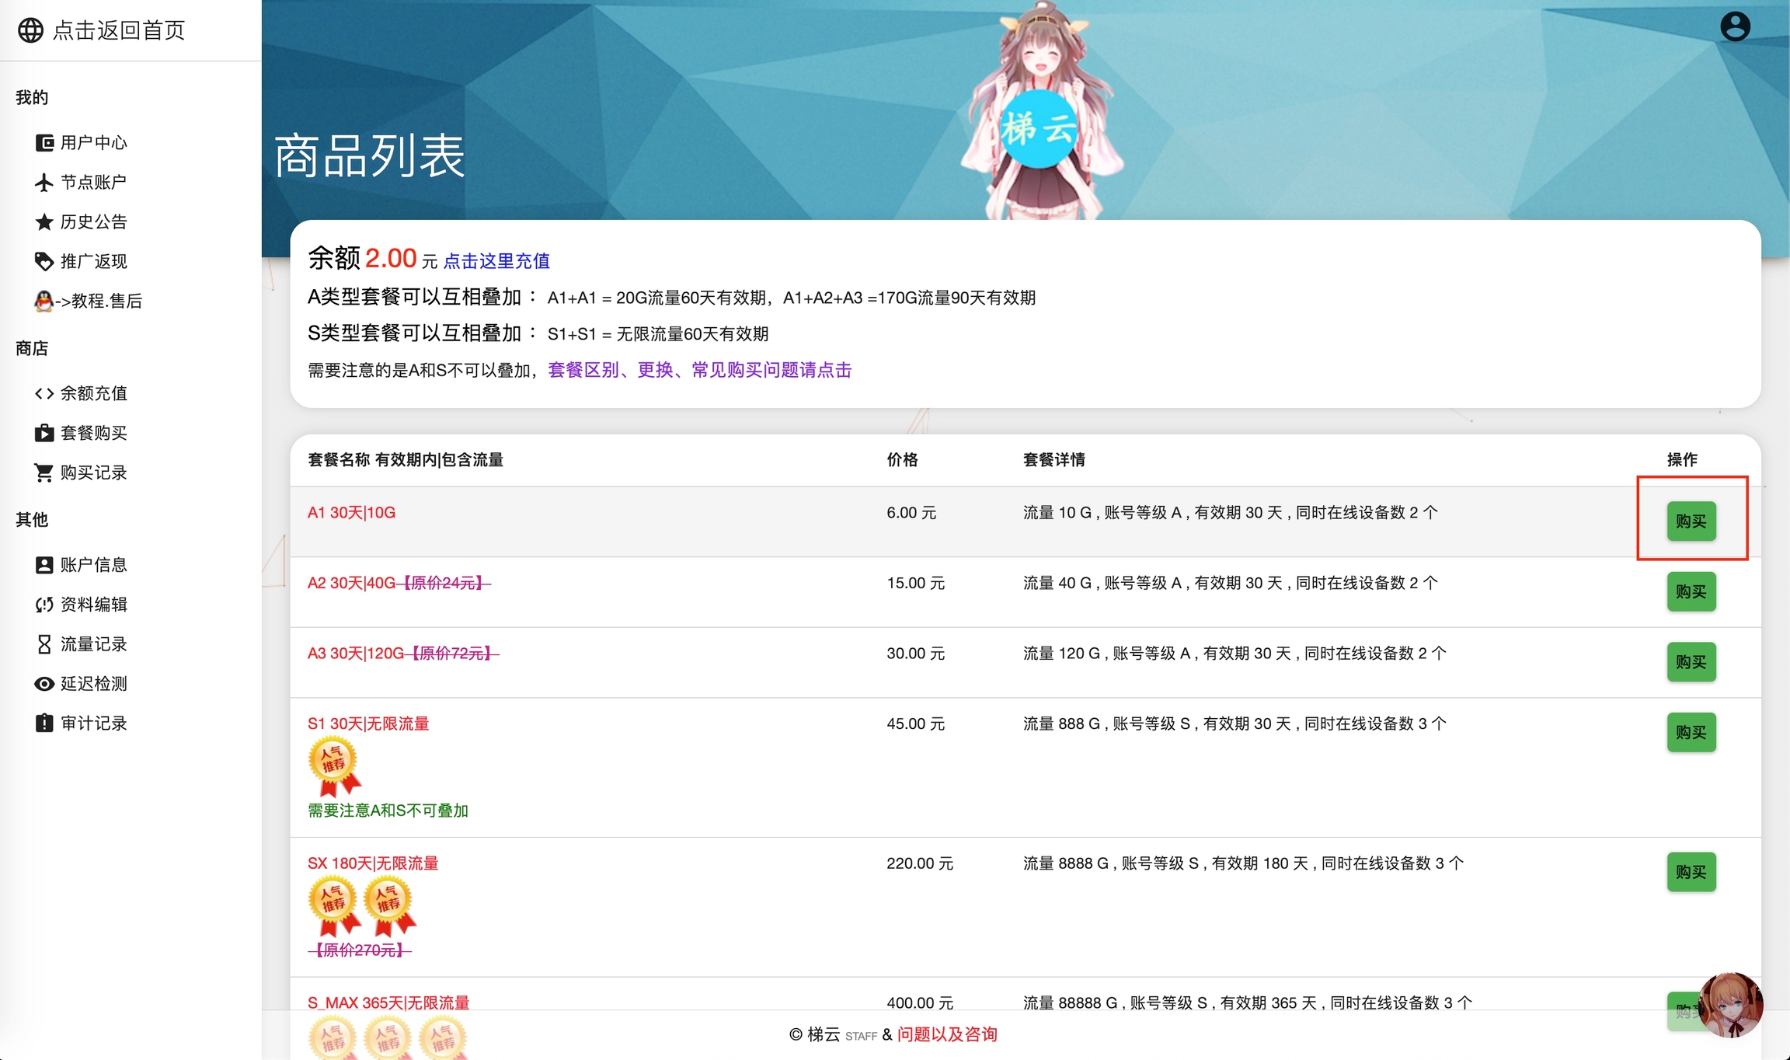Open the user account avatar icon

(x=1735, y=26)
